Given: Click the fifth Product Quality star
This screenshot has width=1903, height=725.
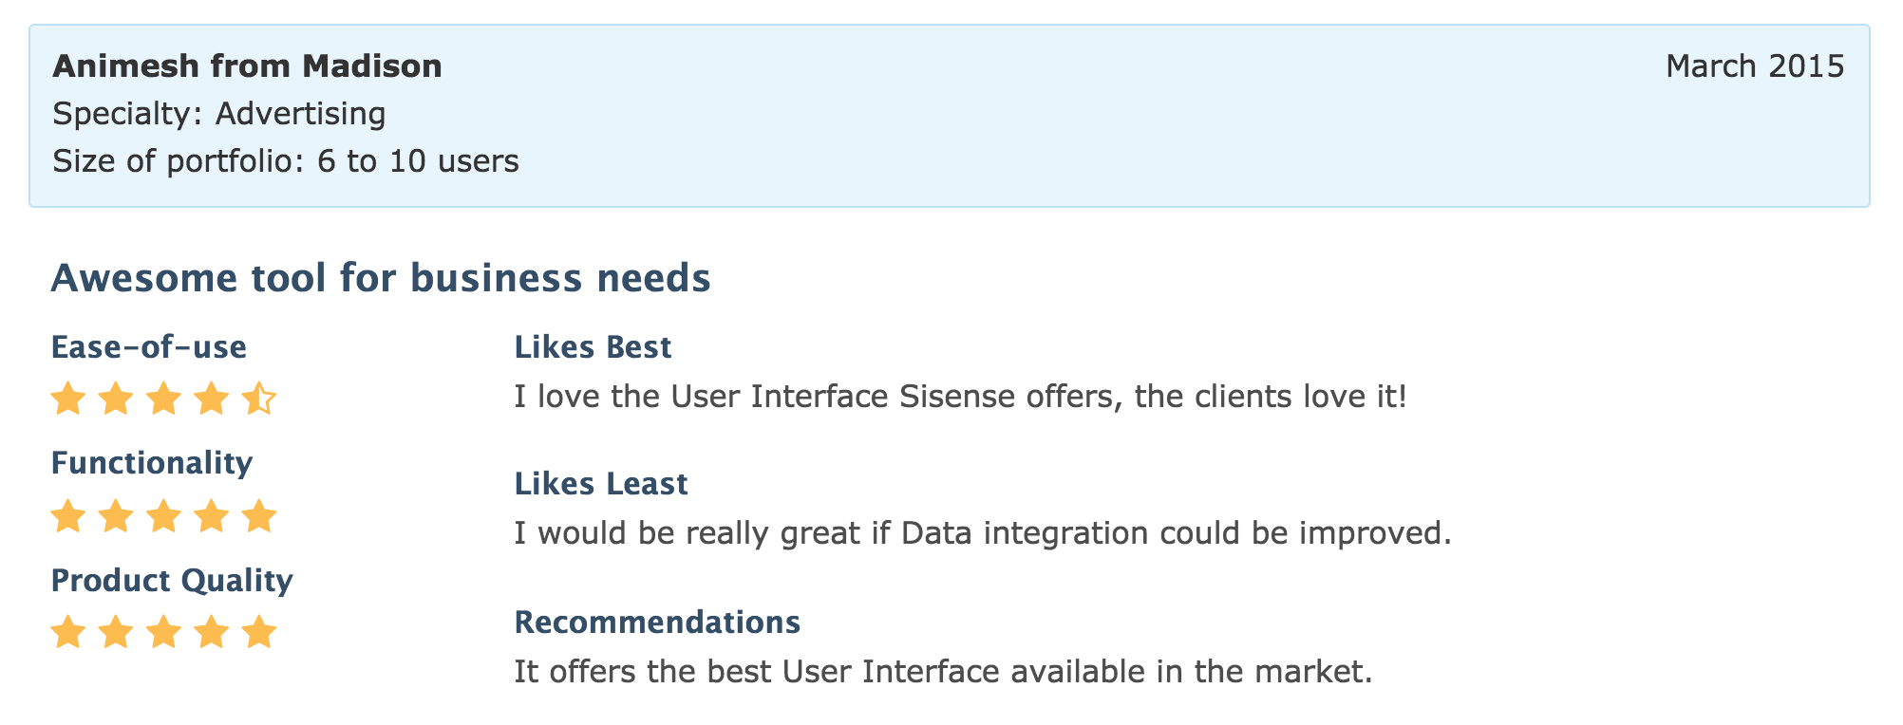Looking at the screenshot, I should coord(258,632).
